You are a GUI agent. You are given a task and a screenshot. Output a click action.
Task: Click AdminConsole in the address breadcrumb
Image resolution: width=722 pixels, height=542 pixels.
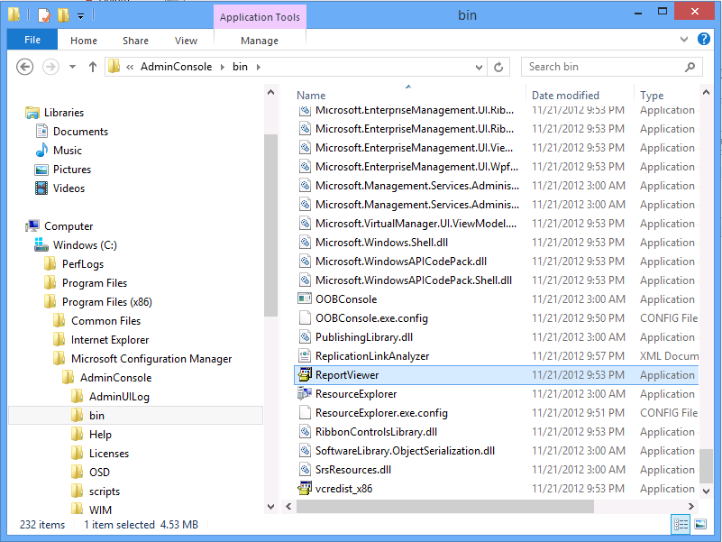[176, 67]
